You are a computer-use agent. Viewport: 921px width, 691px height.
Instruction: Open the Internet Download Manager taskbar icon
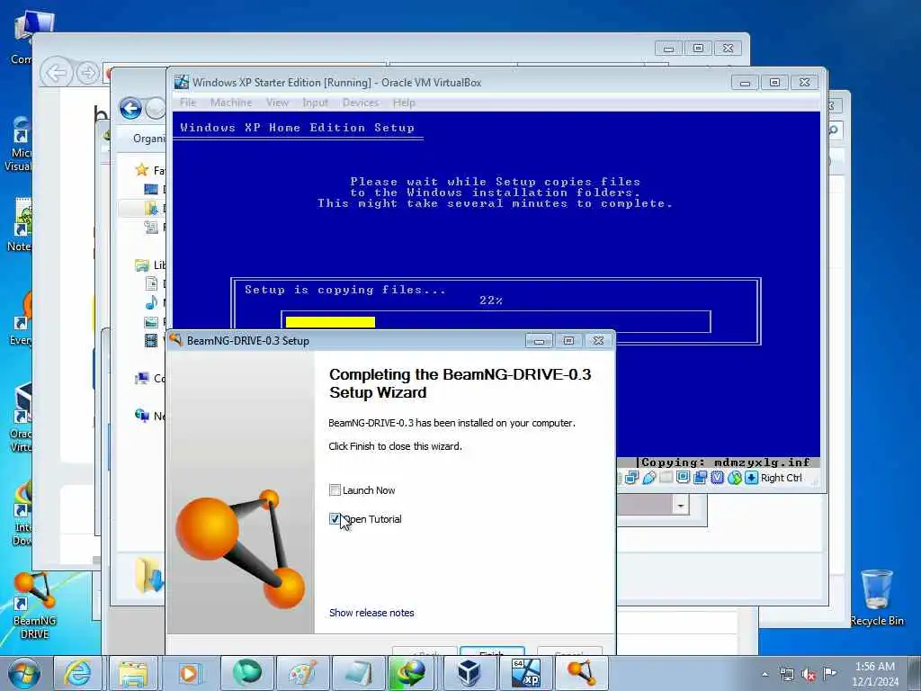(411, 673)
